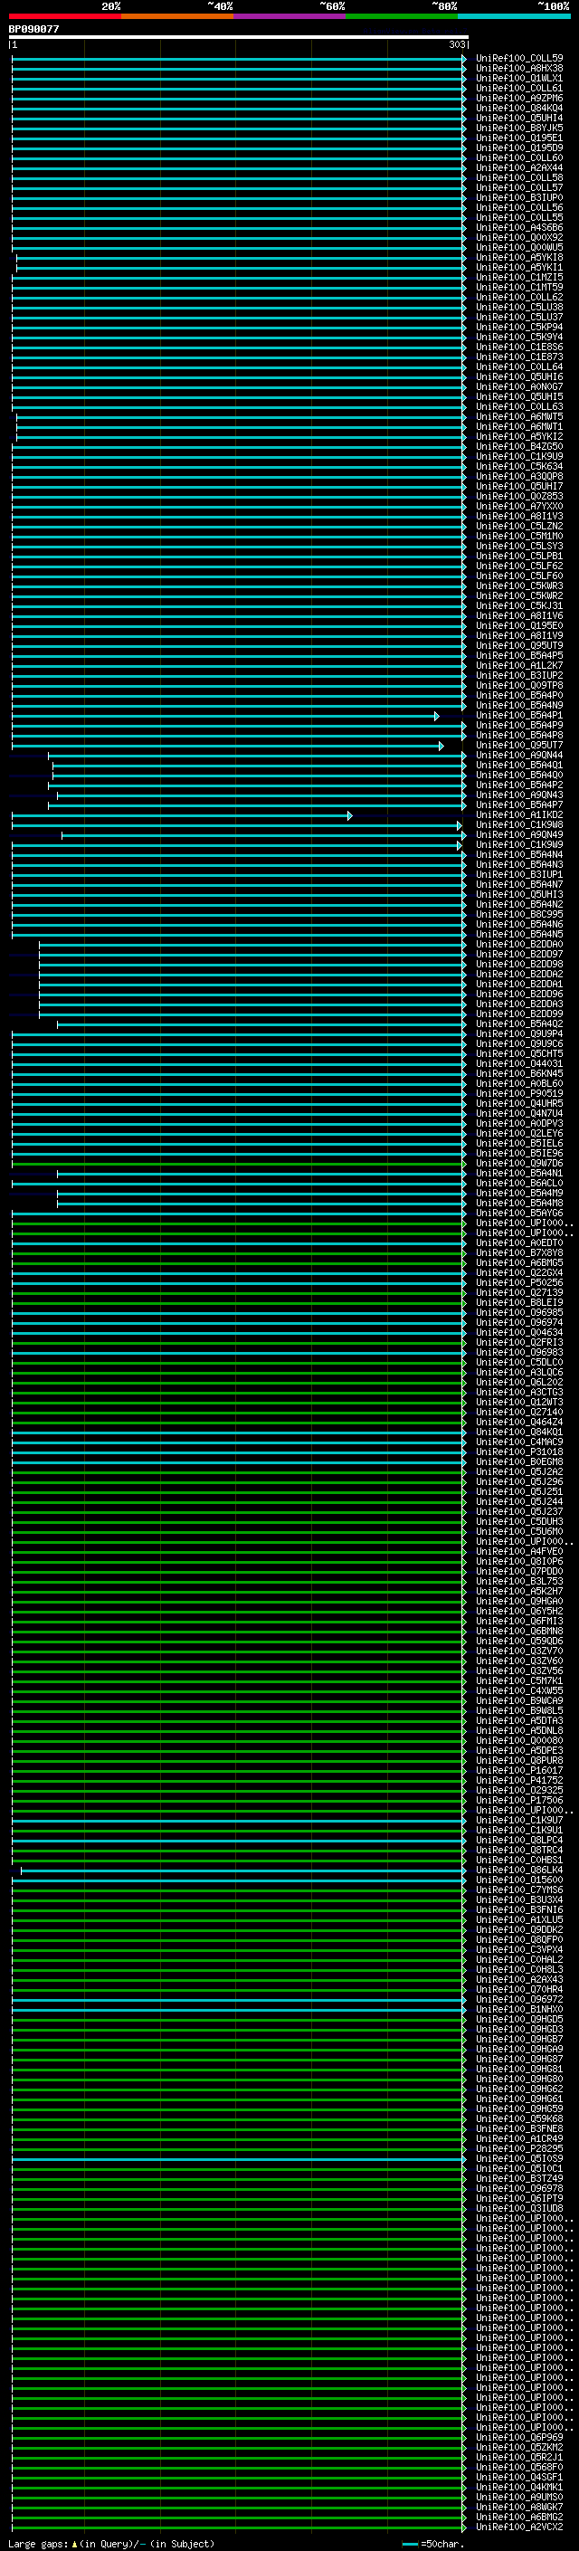Select hit UniRef100_B8C995

[518, 914]
